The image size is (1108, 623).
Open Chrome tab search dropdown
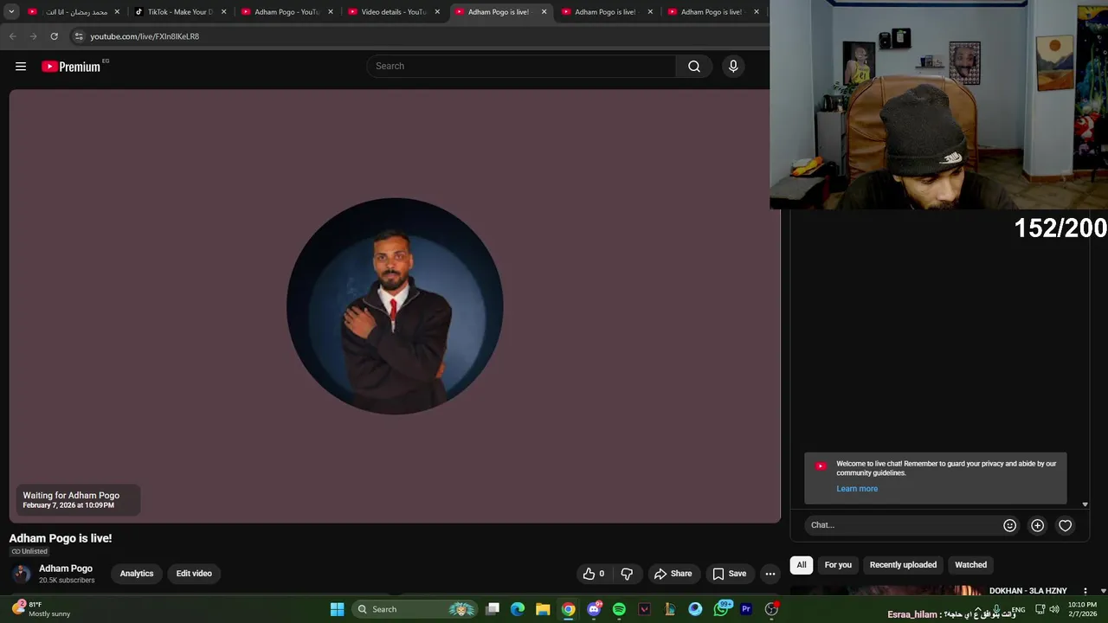(11, 12)
